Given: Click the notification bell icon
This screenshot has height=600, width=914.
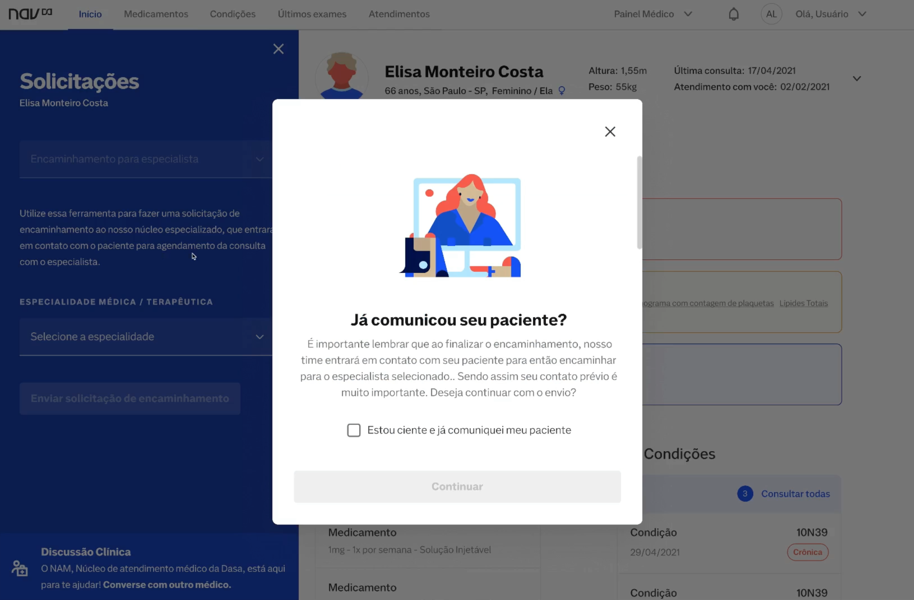Looking at the screenshot, I should pos(733,14).
